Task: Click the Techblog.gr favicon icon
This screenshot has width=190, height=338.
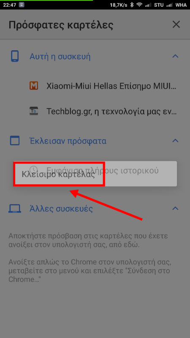Action: coord(34,111)
